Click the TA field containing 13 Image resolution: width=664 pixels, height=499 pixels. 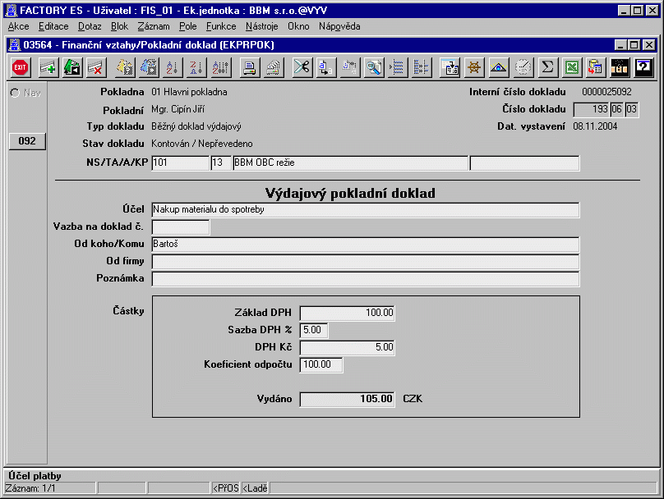[x=221, y=163]
